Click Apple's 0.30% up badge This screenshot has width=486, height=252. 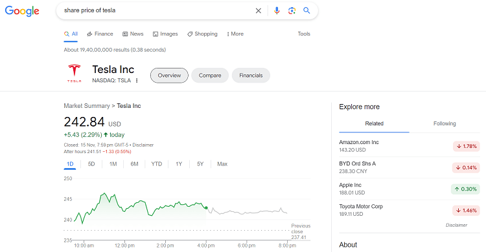coord(465,189)
